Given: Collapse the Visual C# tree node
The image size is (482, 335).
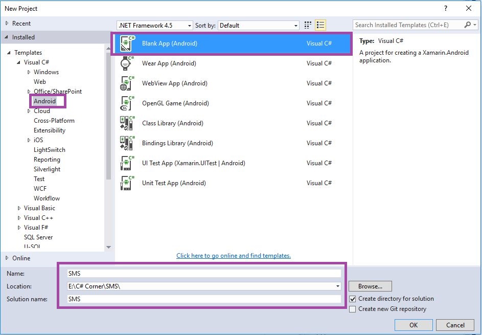Looking at the screenshot, I should [19, 62].
